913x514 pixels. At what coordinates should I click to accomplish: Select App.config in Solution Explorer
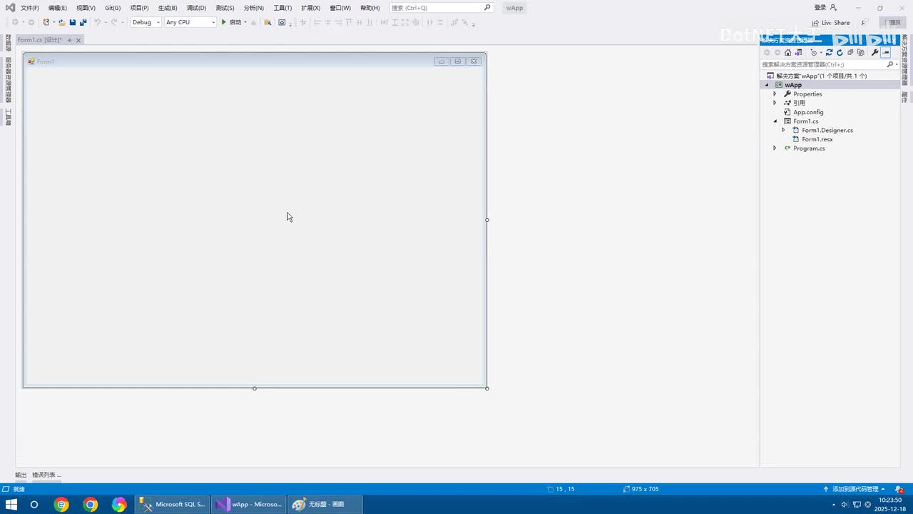click(x=808, y=112)
